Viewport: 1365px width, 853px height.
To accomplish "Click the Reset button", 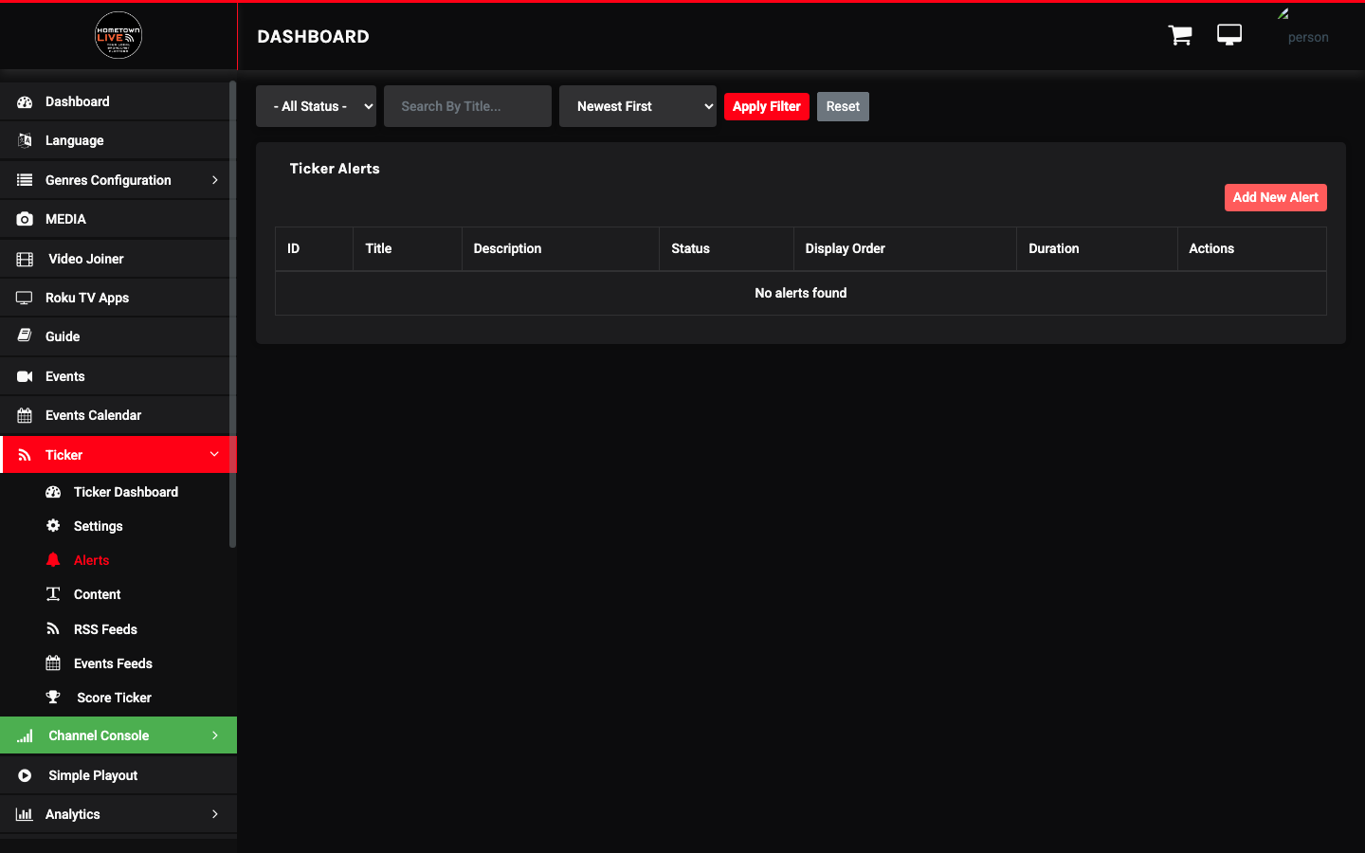I will tap(843, 106).
